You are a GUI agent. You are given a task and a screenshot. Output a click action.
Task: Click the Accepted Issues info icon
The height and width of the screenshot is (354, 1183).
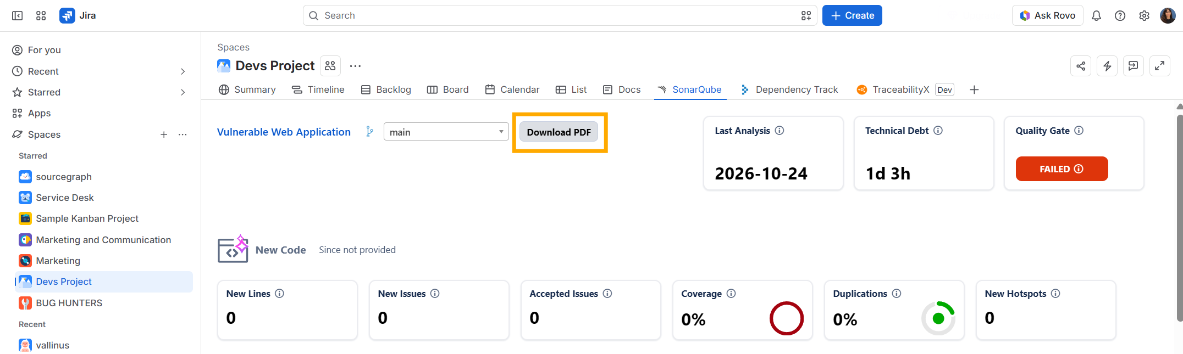click(x=607, y=294)
